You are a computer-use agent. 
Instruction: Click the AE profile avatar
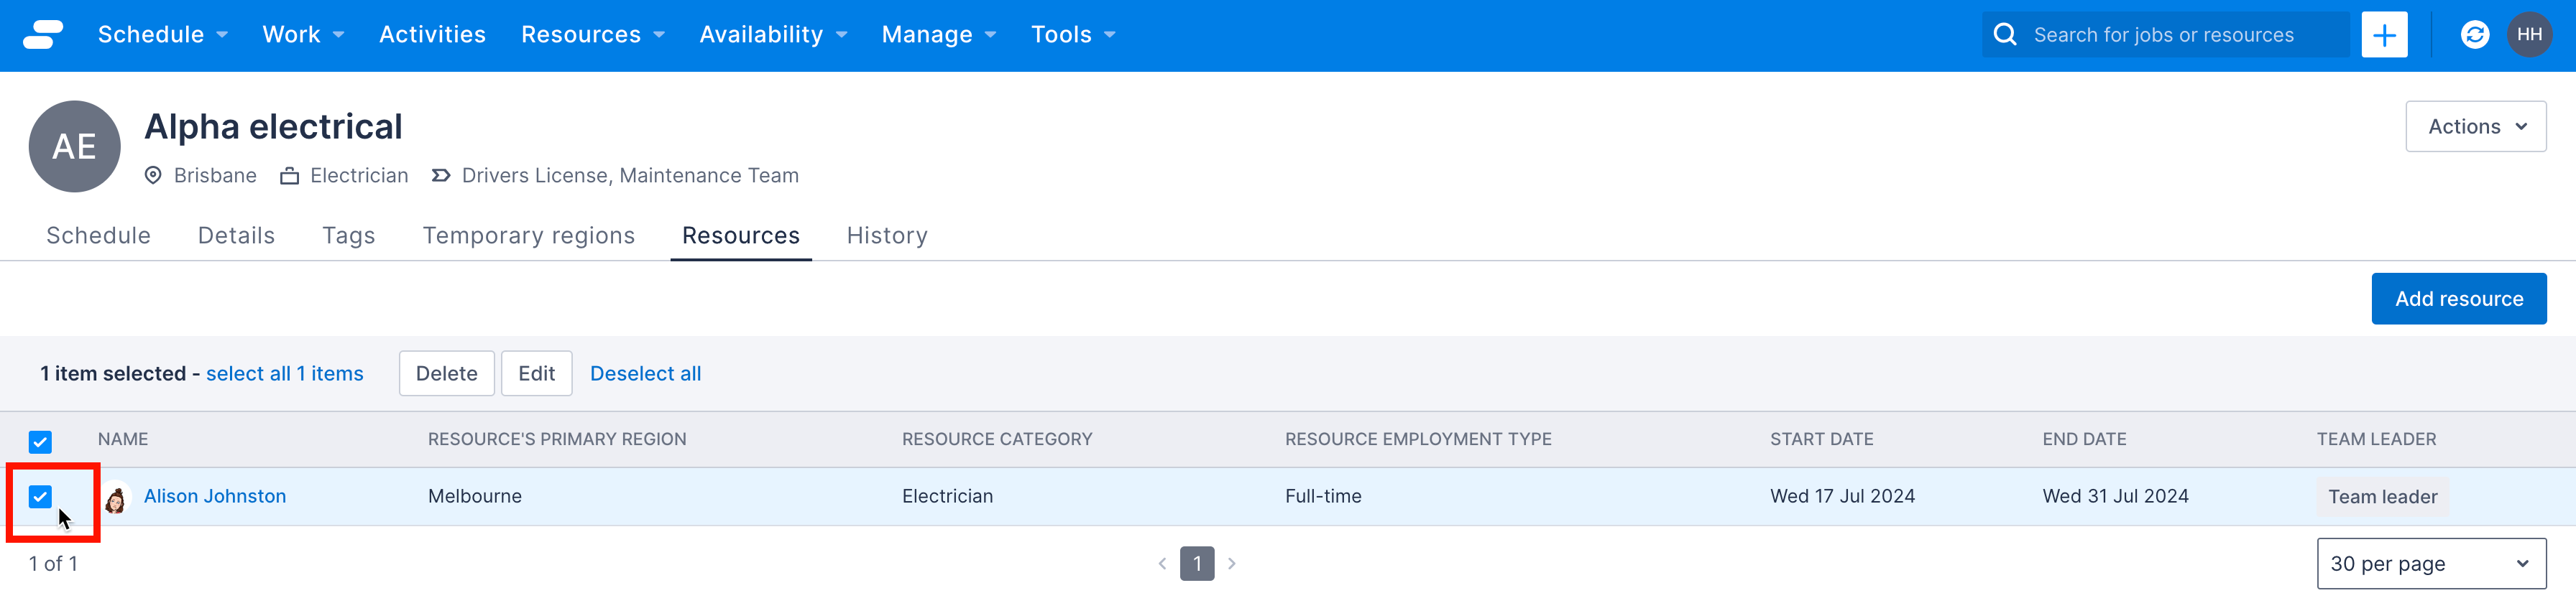tap(74, 146)
